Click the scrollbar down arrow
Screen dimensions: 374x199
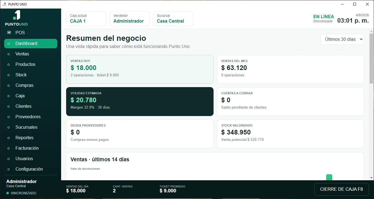click(371, 178)
